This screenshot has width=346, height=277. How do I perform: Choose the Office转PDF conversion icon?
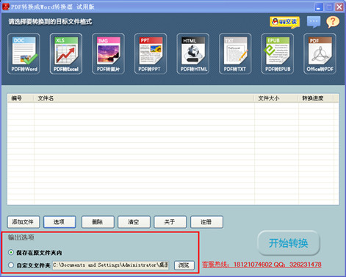[x=320, y=53]
